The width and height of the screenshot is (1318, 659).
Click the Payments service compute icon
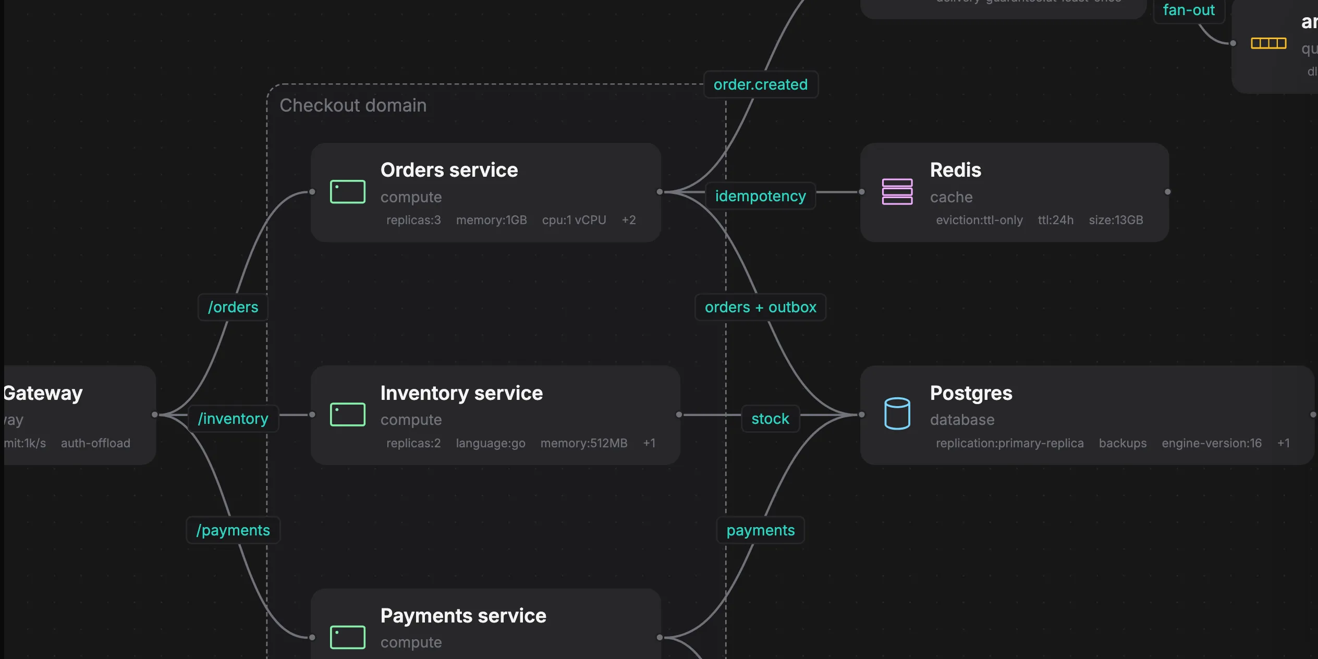click(348, 637)
